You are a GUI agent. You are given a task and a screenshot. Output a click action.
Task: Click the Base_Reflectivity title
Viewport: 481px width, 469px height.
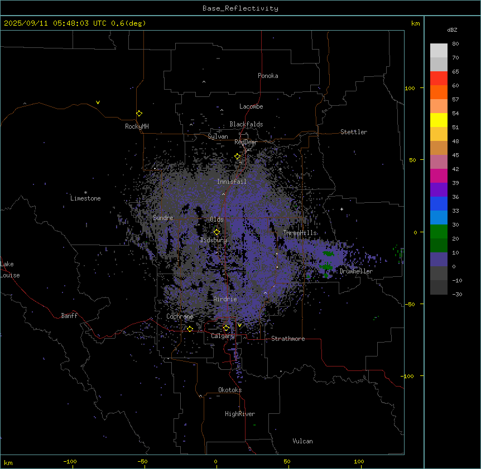(240, 8)
